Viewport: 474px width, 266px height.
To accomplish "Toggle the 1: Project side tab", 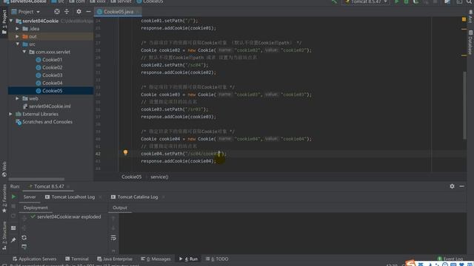I will [x=4, y=21].
